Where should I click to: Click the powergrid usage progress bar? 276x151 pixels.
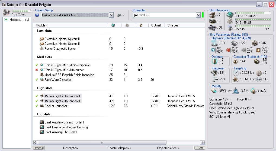tap(253, 19)
